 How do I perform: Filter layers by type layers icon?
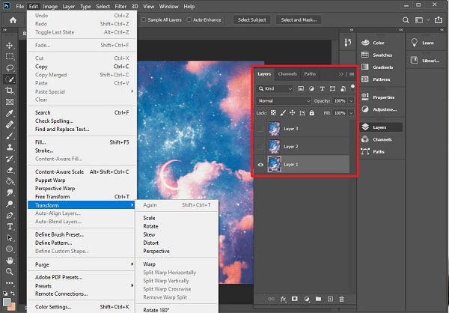click(x=322, y=89)
